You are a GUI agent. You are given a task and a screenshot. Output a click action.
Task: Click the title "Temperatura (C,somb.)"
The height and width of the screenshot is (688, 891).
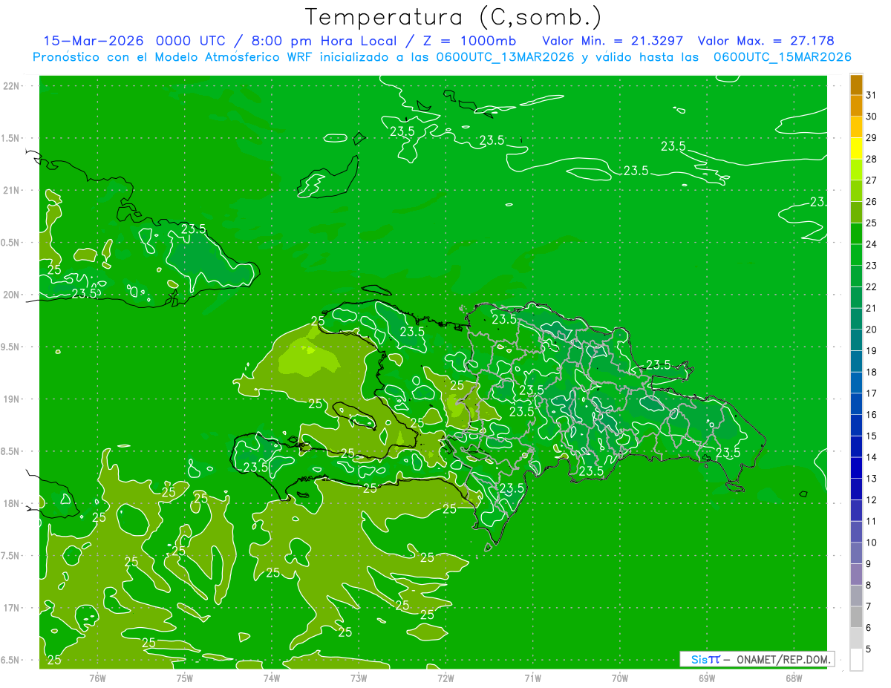pyautogui.click(x=453, y=17)
